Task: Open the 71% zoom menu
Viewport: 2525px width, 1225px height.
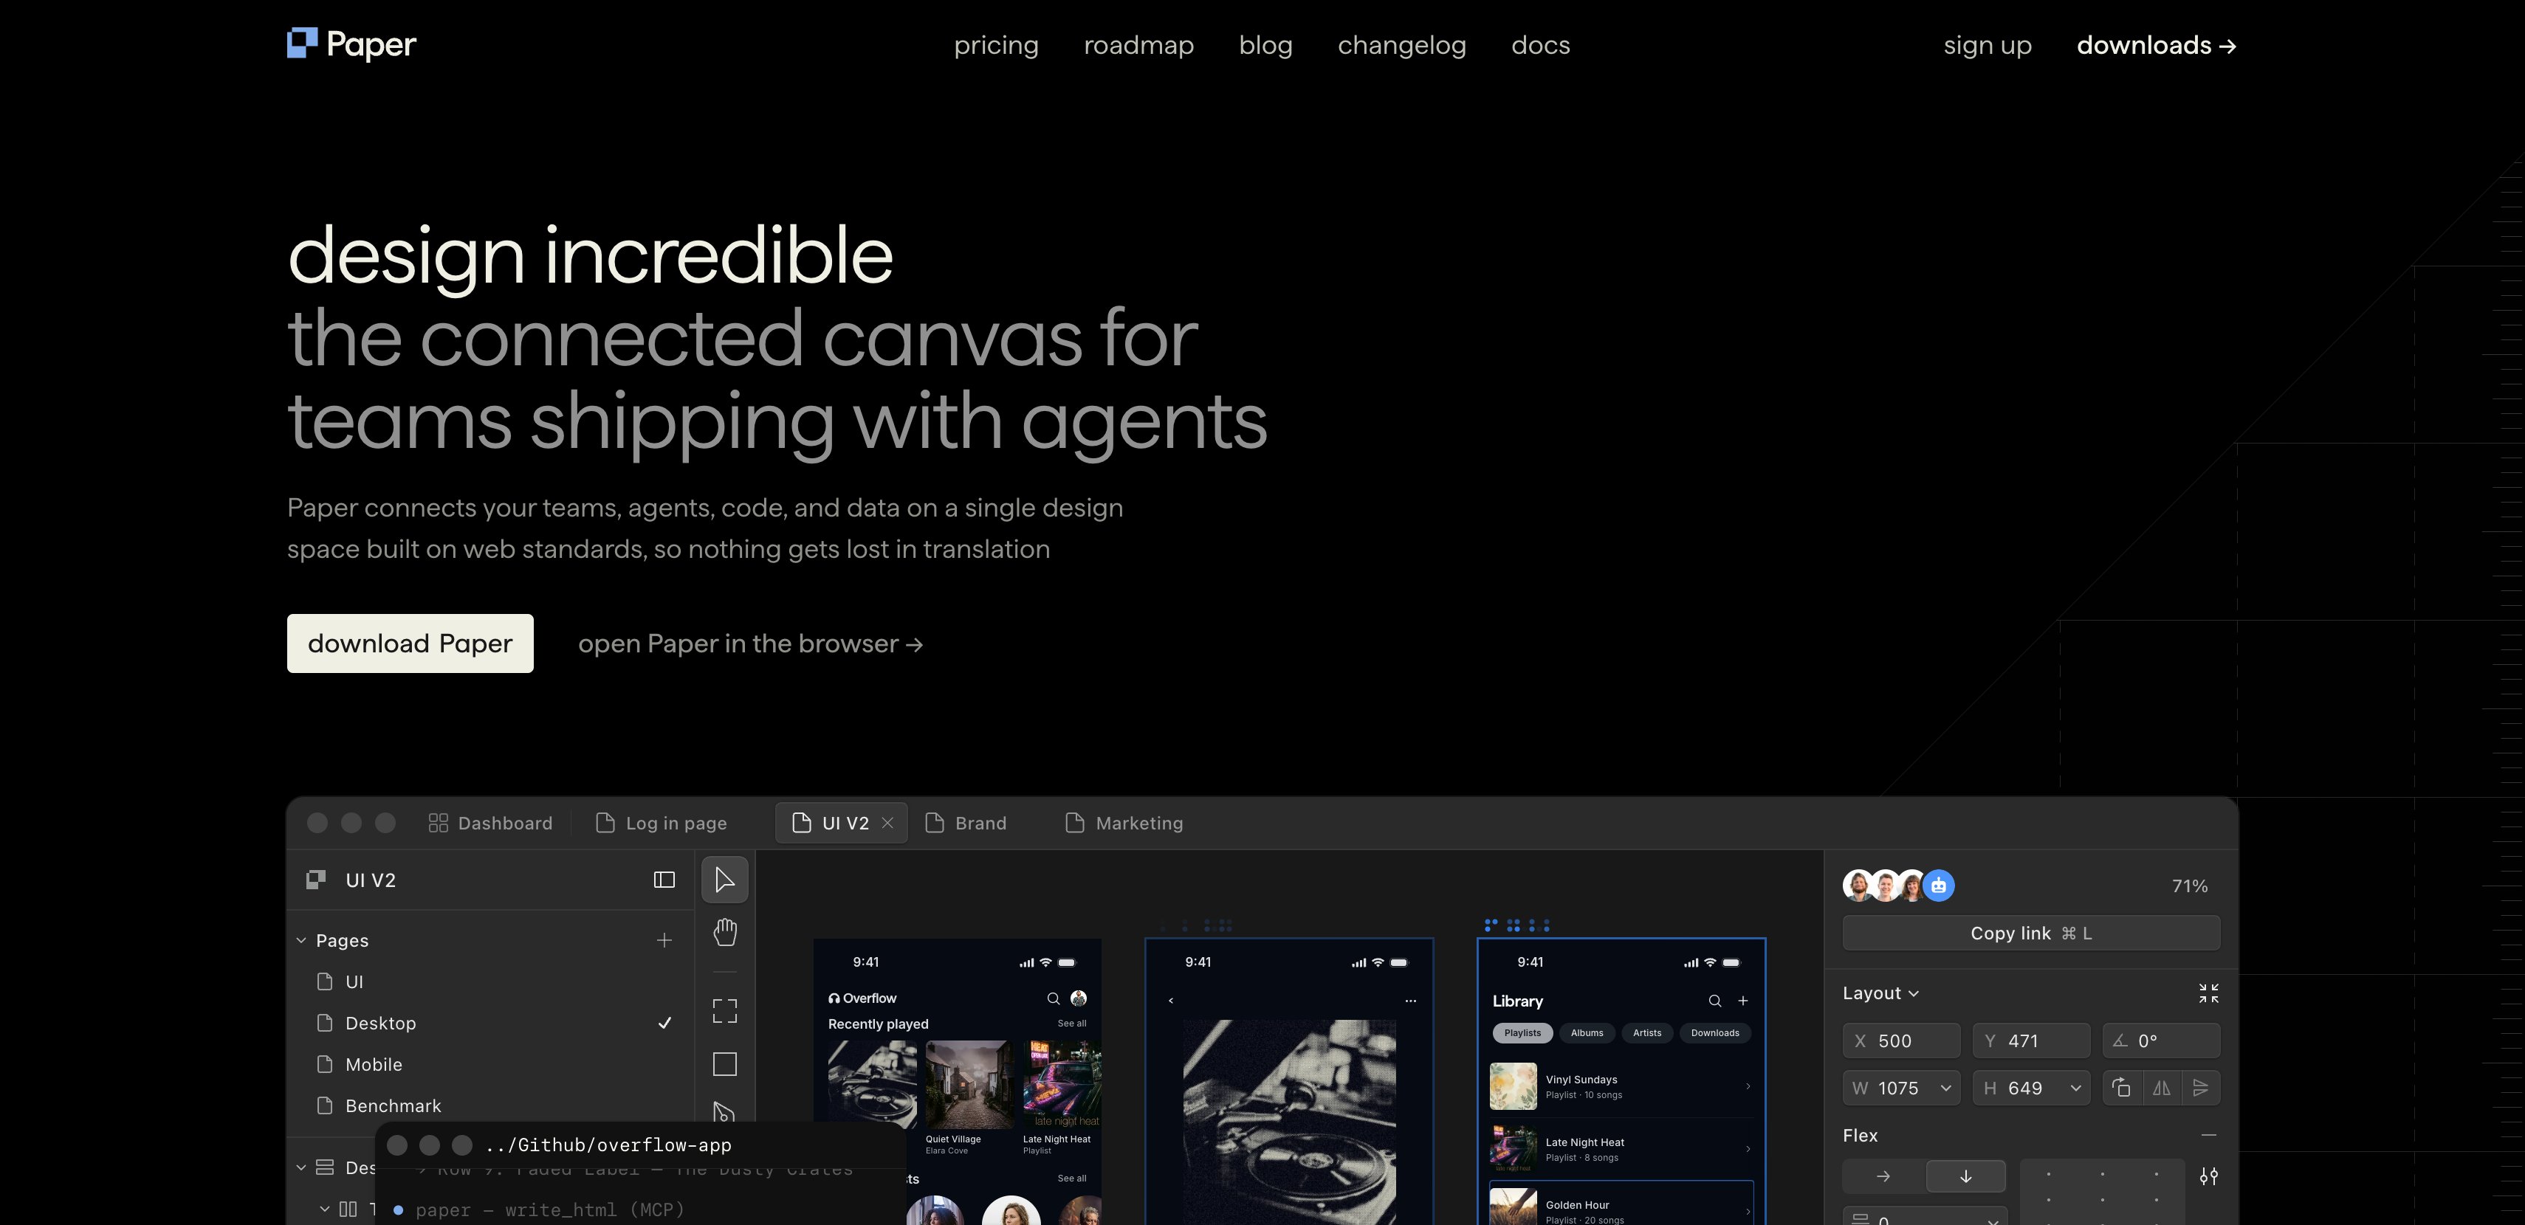Action: click(x=2190, y=886)
